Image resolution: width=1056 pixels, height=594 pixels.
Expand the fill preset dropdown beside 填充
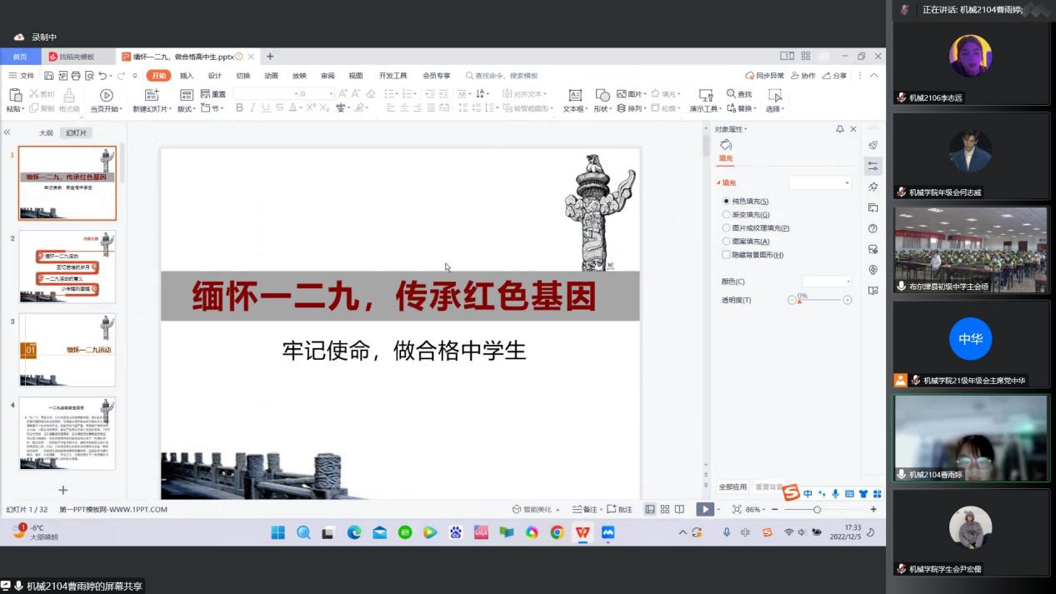[x=820, y=182]
